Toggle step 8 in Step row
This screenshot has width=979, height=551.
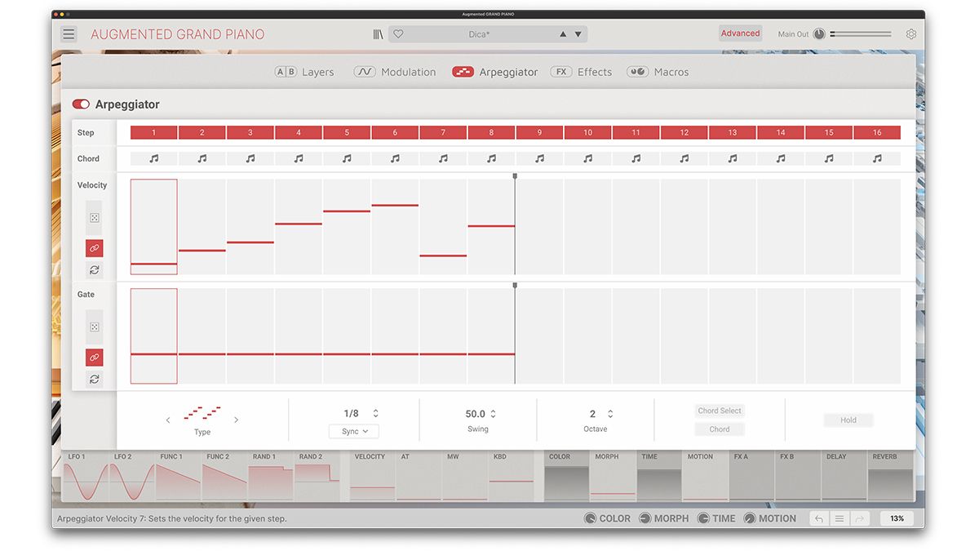click(x=492, y=132)
